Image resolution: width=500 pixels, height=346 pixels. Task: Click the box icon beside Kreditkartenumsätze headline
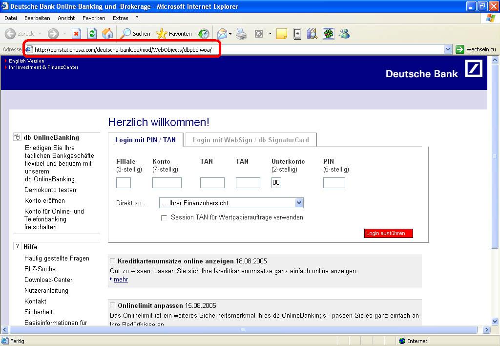tap(113, 261)
